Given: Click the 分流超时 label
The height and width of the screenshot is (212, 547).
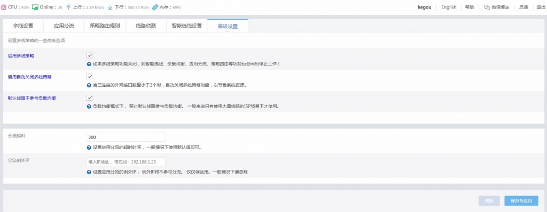Looking at the screenshot, I should point(17,136).
